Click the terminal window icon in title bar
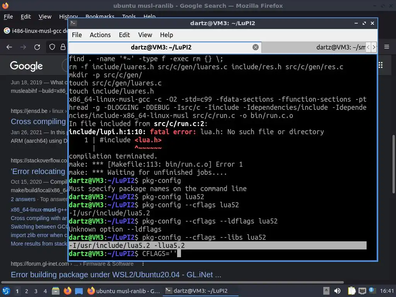This screenshot has width=396, height=297. pos(73,23)
